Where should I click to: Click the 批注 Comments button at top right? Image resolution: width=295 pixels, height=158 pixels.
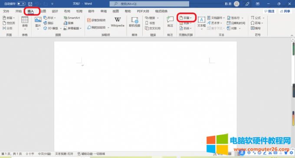[x=269, y=11]
